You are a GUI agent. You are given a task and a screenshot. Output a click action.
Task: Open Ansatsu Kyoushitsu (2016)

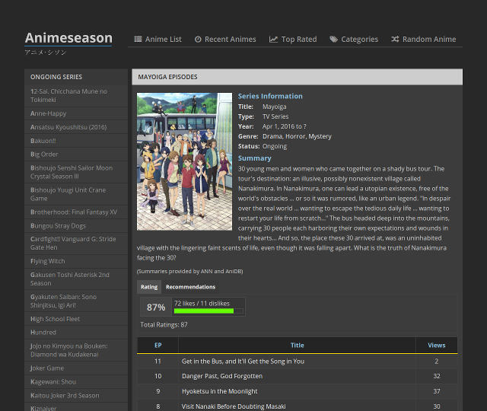coord(76,127)
